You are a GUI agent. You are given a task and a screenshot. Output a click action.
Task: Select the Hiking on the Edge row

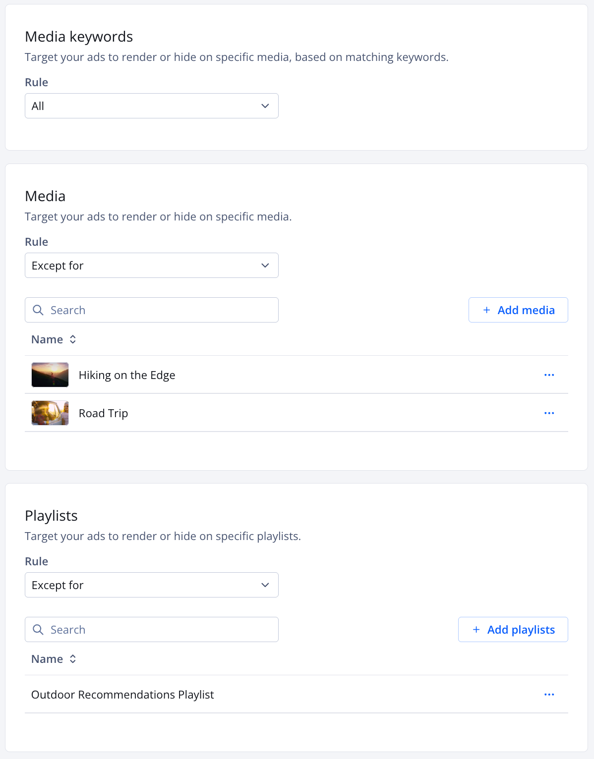[126, 375]
